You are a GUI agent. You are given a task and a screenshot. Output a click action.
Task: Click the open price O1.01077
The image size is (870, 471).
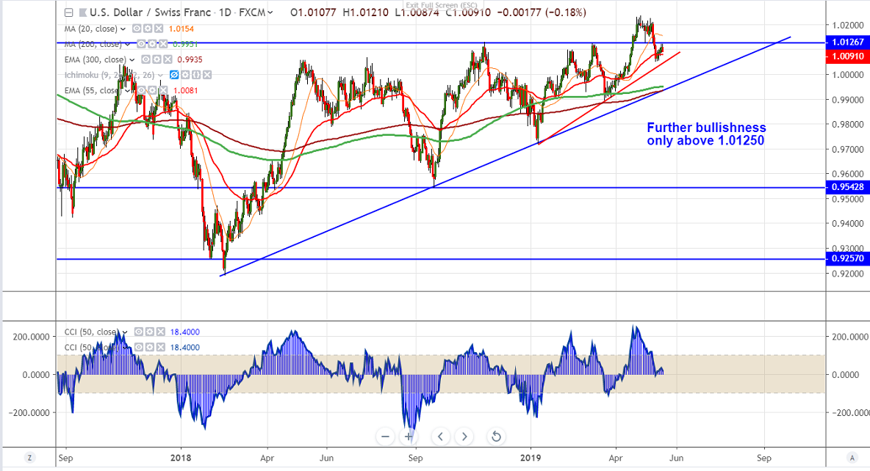313,12
